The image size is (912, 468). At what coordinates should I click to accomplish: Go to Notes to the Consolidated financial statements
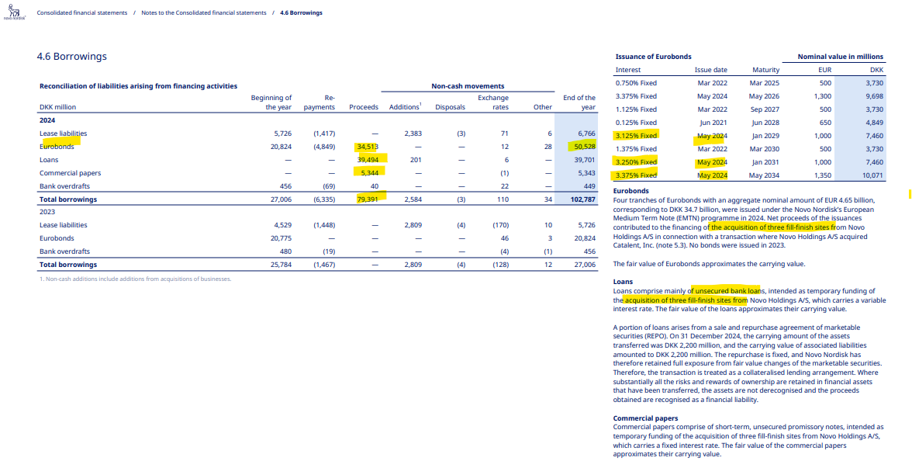tap(203, 12)
